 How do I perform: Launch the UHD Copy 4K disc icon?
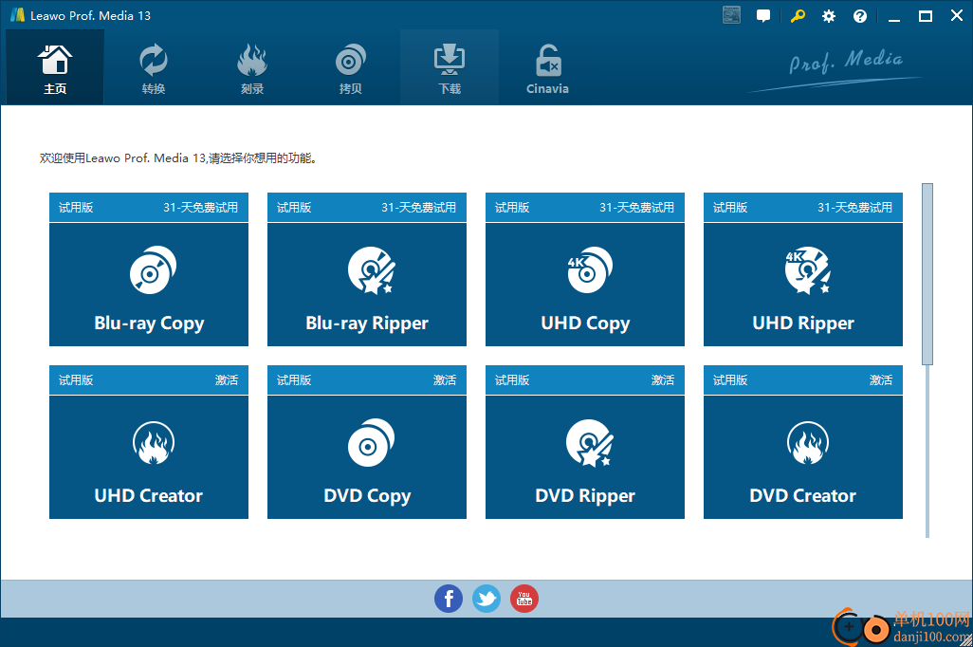coord(590,270)
